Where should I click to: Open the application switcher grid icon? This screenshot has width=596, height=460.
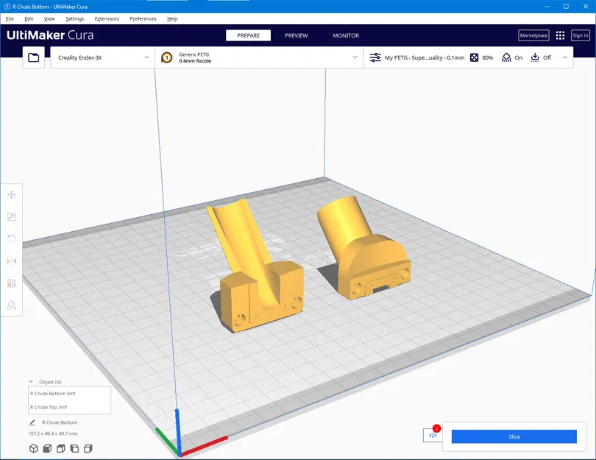560,35
